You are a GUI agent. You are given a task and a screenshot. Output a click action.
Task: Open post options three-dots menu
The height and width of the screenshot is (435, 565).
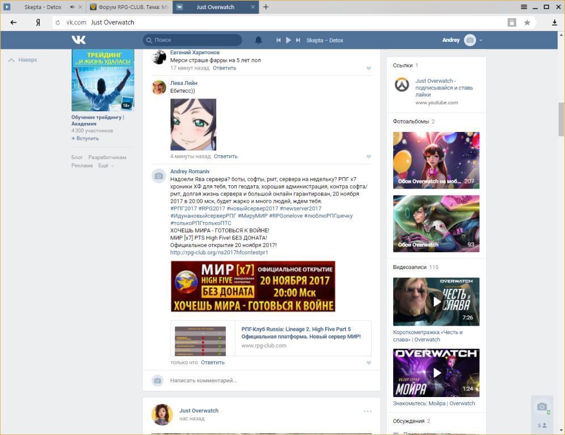tap(368, 411)
